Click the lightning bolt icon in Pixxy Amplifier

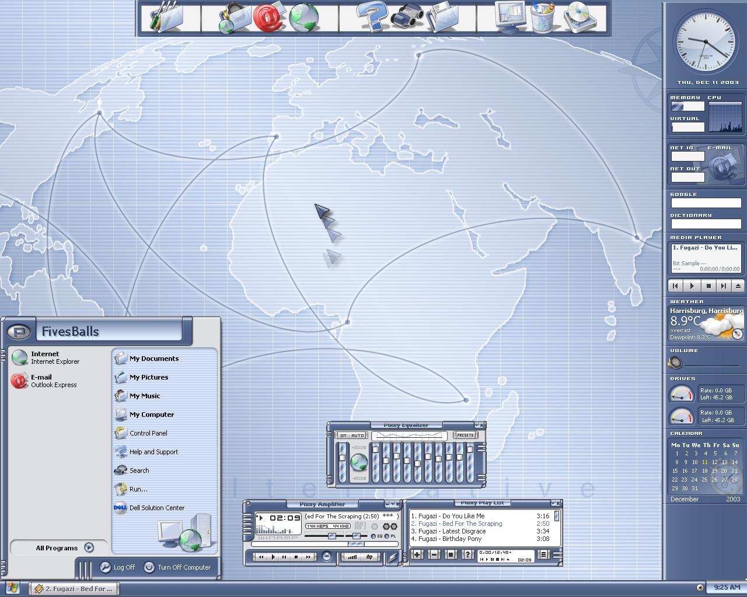[x=392, y=557]
